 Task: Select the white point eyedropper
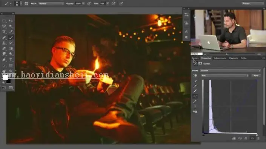pyautogui.click(x=195, y=91)
